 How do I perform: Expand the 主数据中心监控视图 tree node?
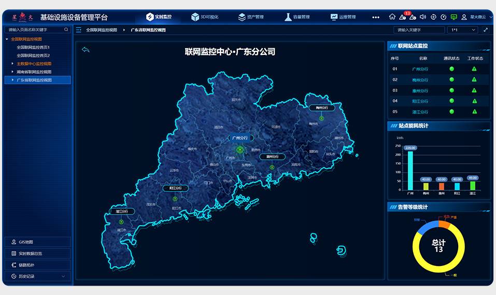pyautogui.click(x=12, y=64)
